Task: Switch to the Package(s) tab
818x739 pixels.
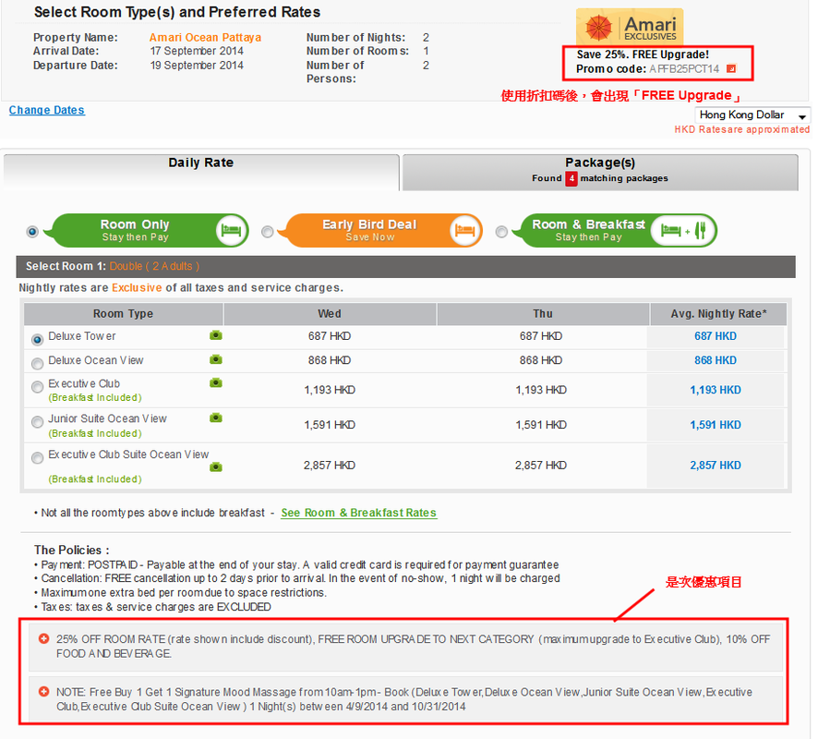Action: (x=600, y=170)
